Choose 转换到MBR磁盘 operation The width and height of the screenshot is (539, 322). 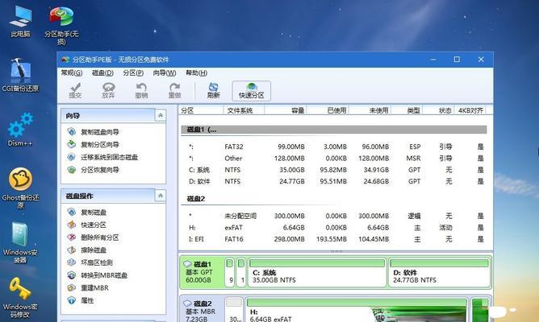click(104, 275)
